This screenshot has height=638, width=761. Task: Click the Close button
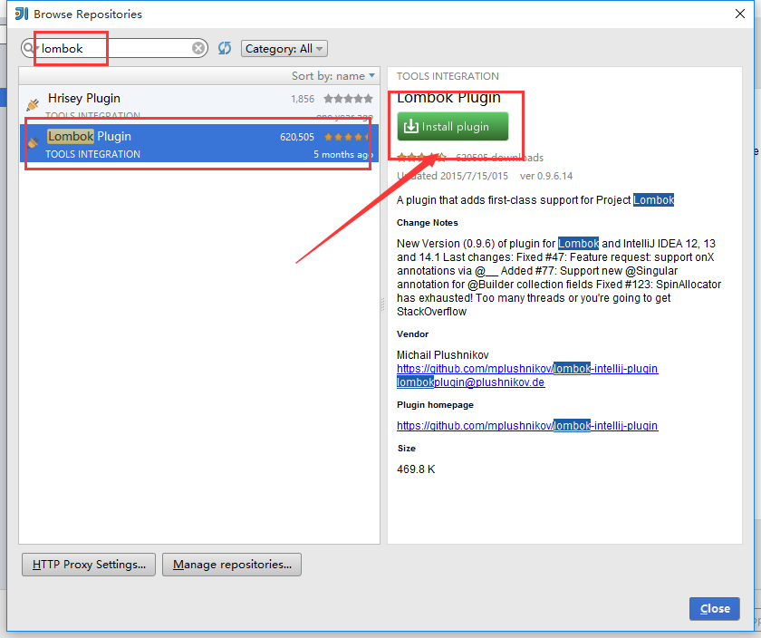pos(715,609)
